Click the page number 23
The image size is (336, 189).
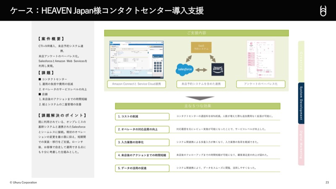point(327,183)
